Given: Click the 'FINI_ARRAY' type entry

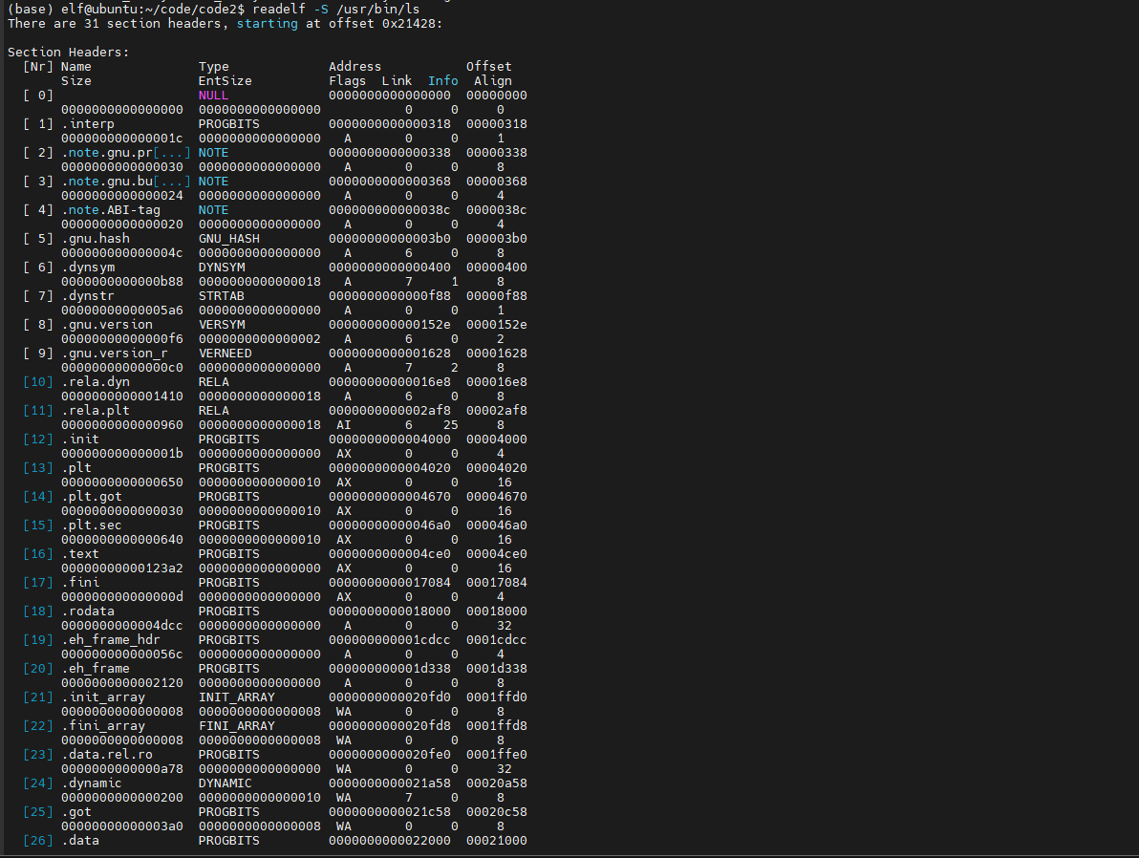Looking at the screenshot, I should [x=237, y=726].
